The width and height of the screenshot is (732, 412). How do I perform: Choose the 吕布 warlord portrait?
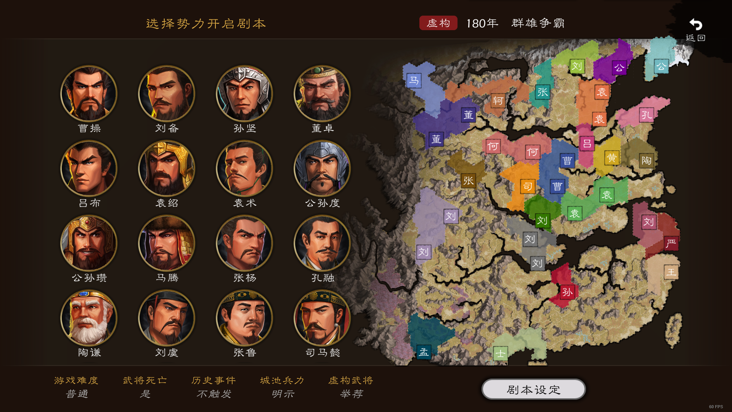pyautogui.click(x=89, y=168)
